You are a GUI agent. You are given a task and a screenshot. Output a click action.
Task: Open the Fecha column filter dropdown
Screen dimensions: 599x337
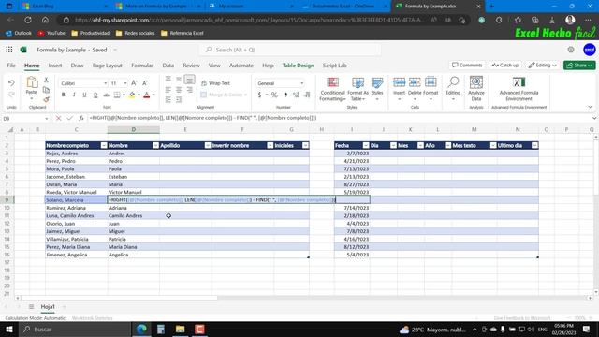[366, 146]
